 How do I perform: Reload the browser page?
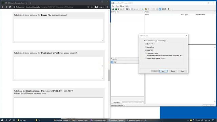tap(10, 7)
